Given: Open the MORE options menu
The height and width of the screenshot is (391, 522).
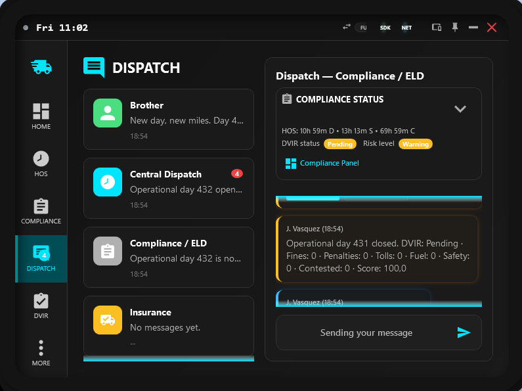Looking at the screenshot, I should pos(41,353).
